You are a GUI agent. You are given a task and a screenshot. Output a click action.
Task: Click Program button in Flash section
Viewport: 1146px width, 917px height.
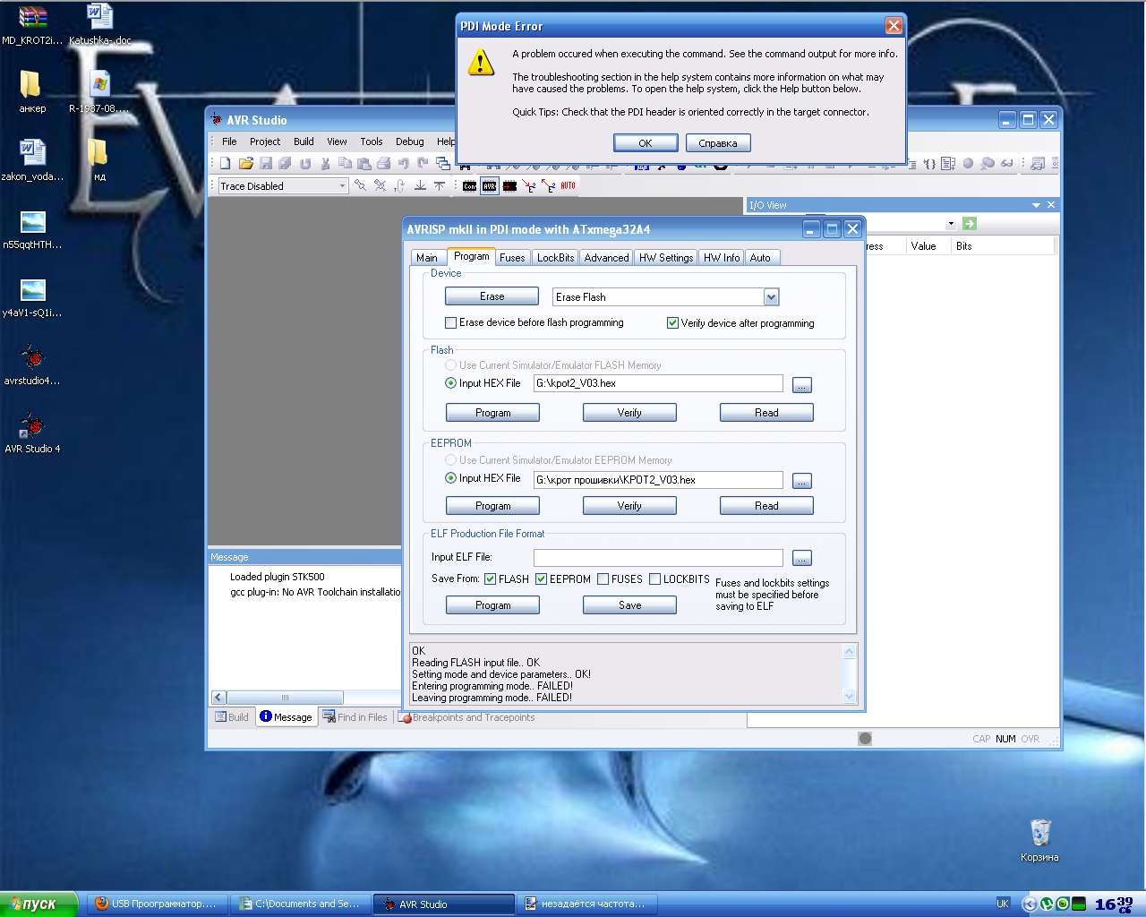(492, 413)
